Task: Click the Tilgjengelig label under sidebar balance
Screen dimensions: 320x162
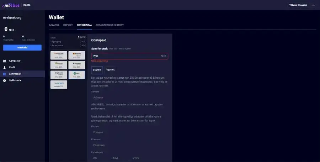Action: click(x=9, y=40)
